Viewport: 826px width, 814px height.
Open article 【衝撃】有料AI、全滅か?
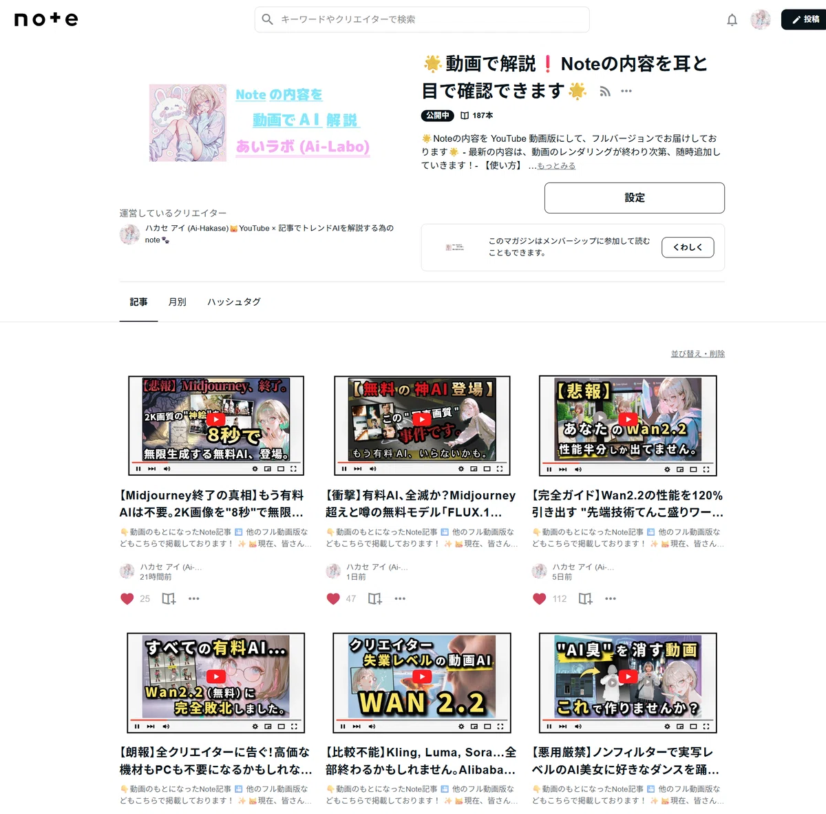[421, 504]
